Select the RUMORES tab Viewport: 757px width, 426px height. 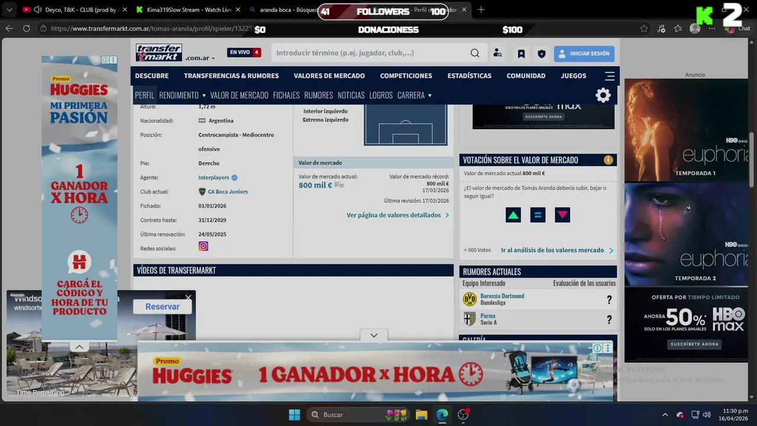pyautogui.click(x=319, y=95)
